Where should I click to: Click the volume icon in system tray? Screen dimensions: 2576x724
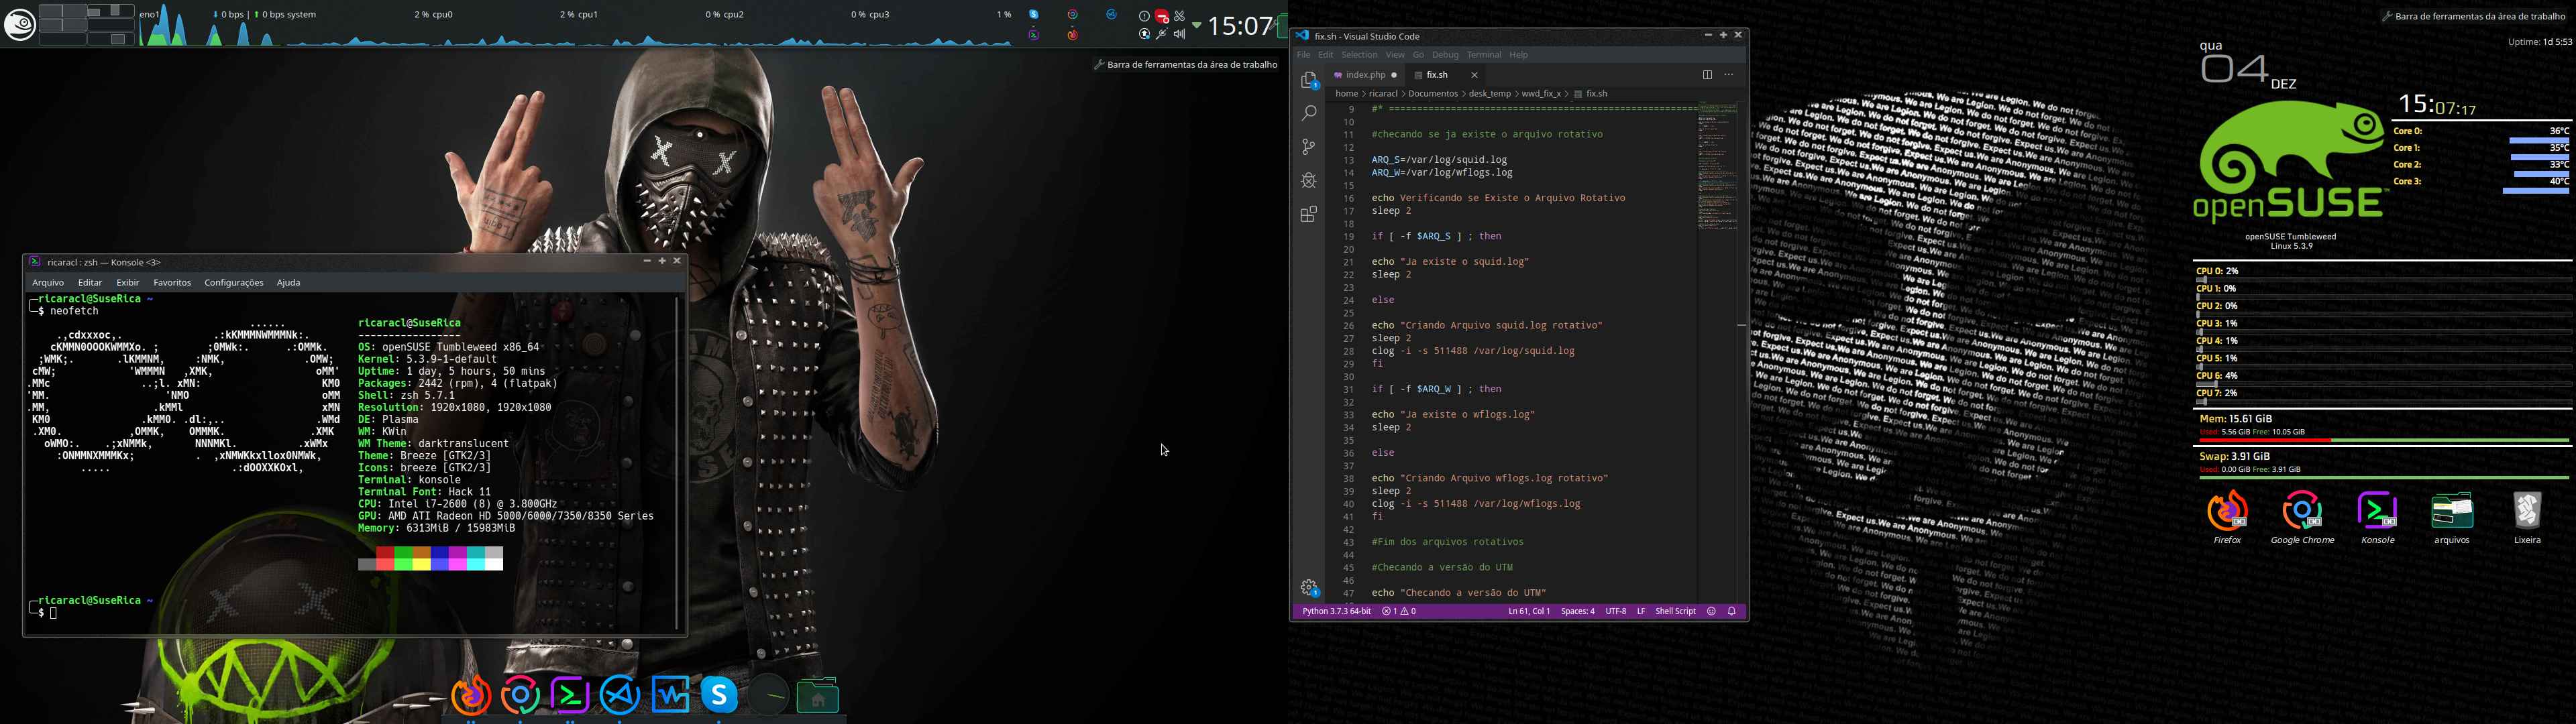coord(1180,34)
